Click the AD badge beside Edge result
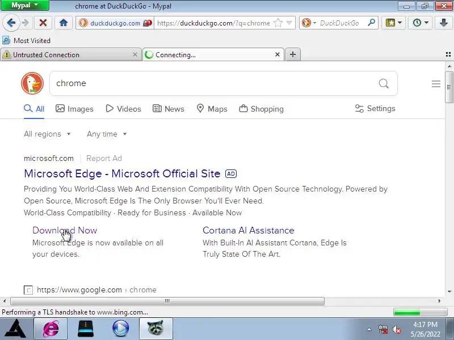454x340 pixels. 231,173
